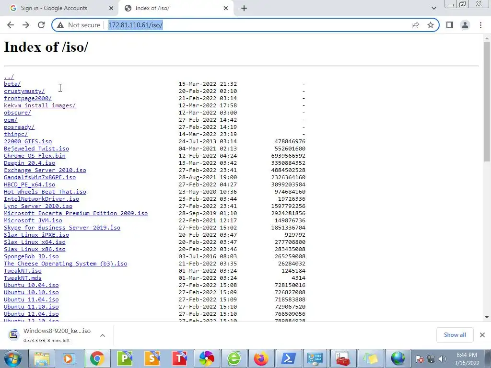The image size is (491, 368).
Task: Open the network tray icon
Action: (431, 359)
